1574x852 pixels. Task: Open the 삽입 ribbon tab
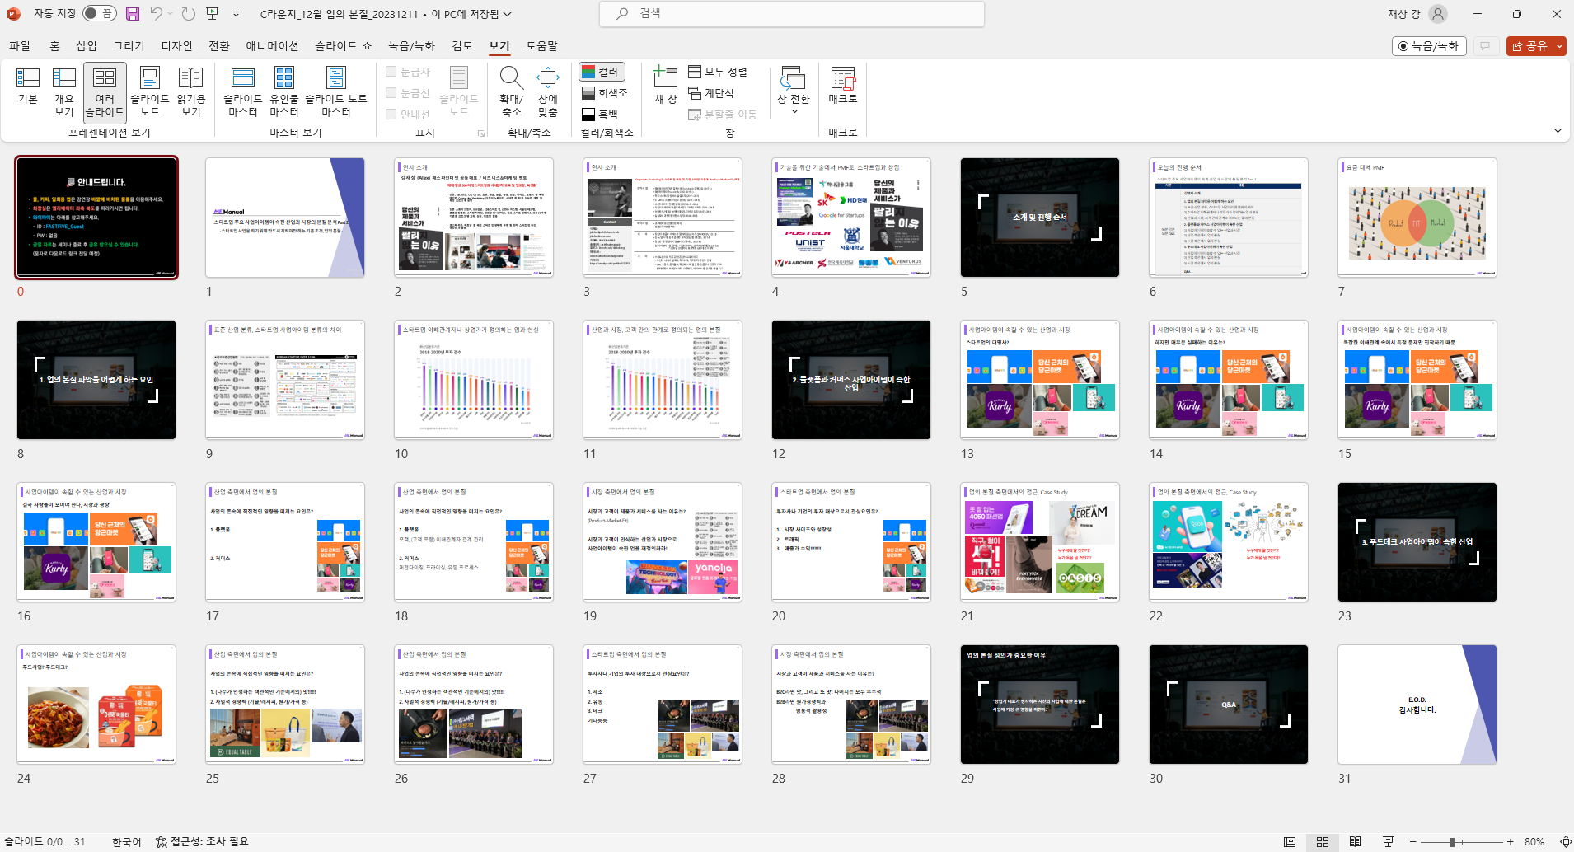point(87,46)
